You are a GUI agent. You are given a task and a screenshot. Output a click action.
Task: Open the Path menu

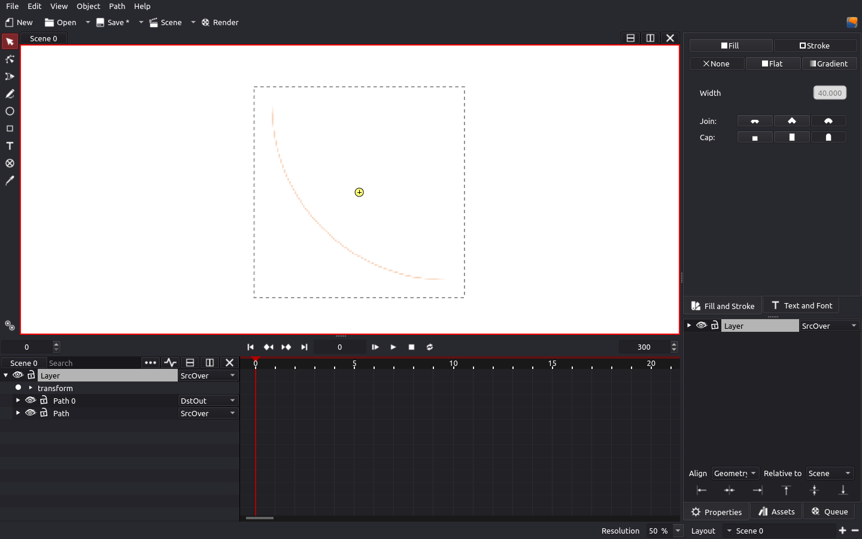click(117, 6)
